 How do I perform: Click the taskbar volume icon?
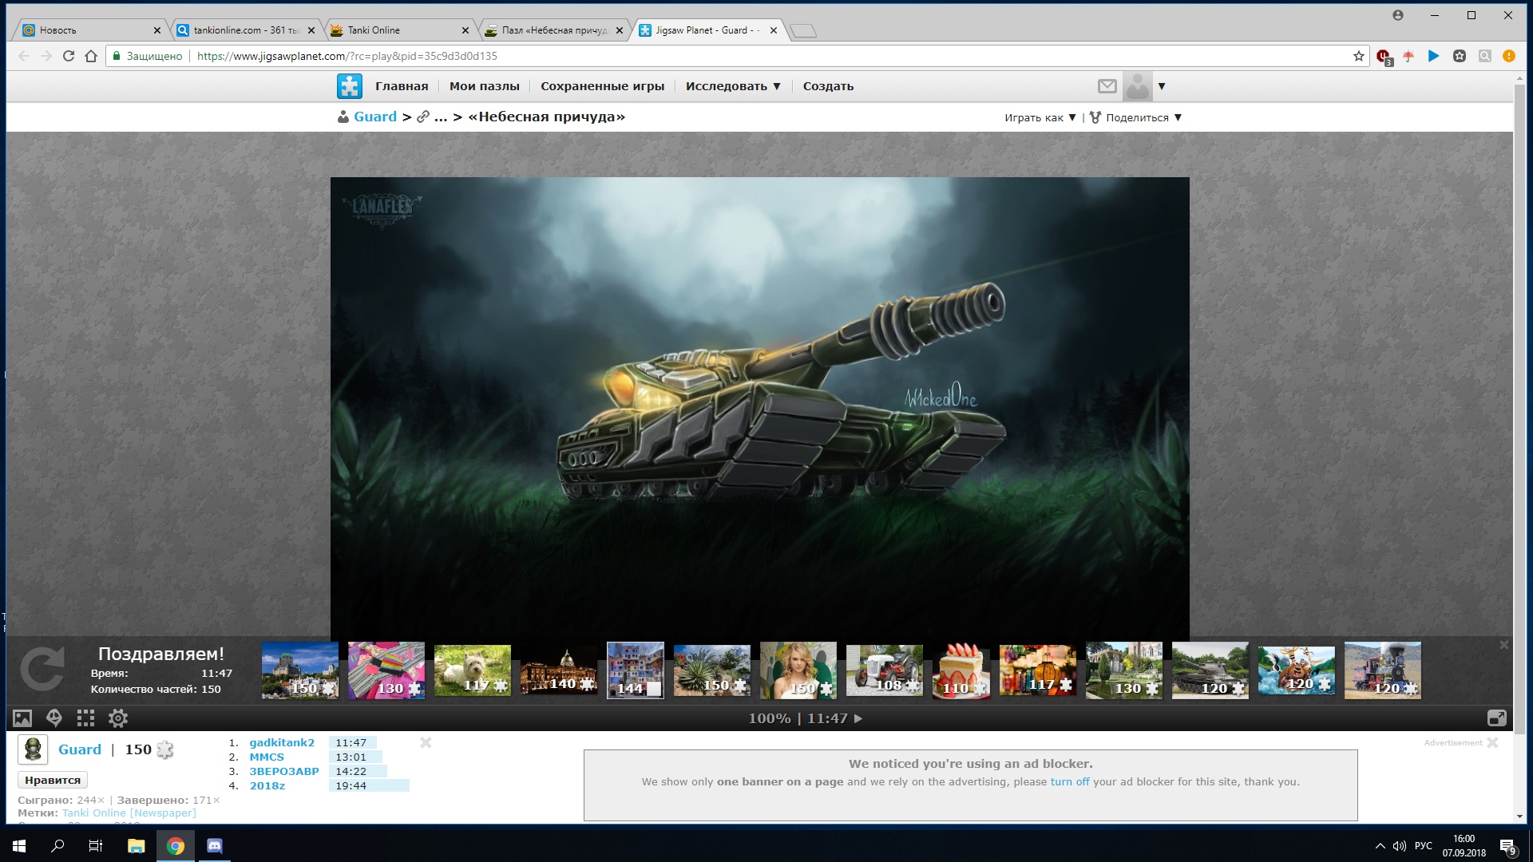coord(1399,846)
